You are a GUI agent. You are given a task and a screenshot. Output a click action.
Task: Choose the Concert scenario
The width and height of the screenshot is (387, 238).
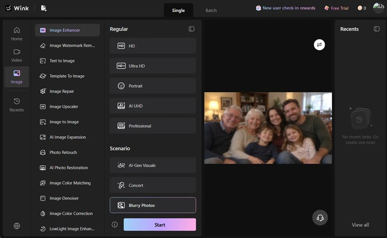tap(153, 185)
